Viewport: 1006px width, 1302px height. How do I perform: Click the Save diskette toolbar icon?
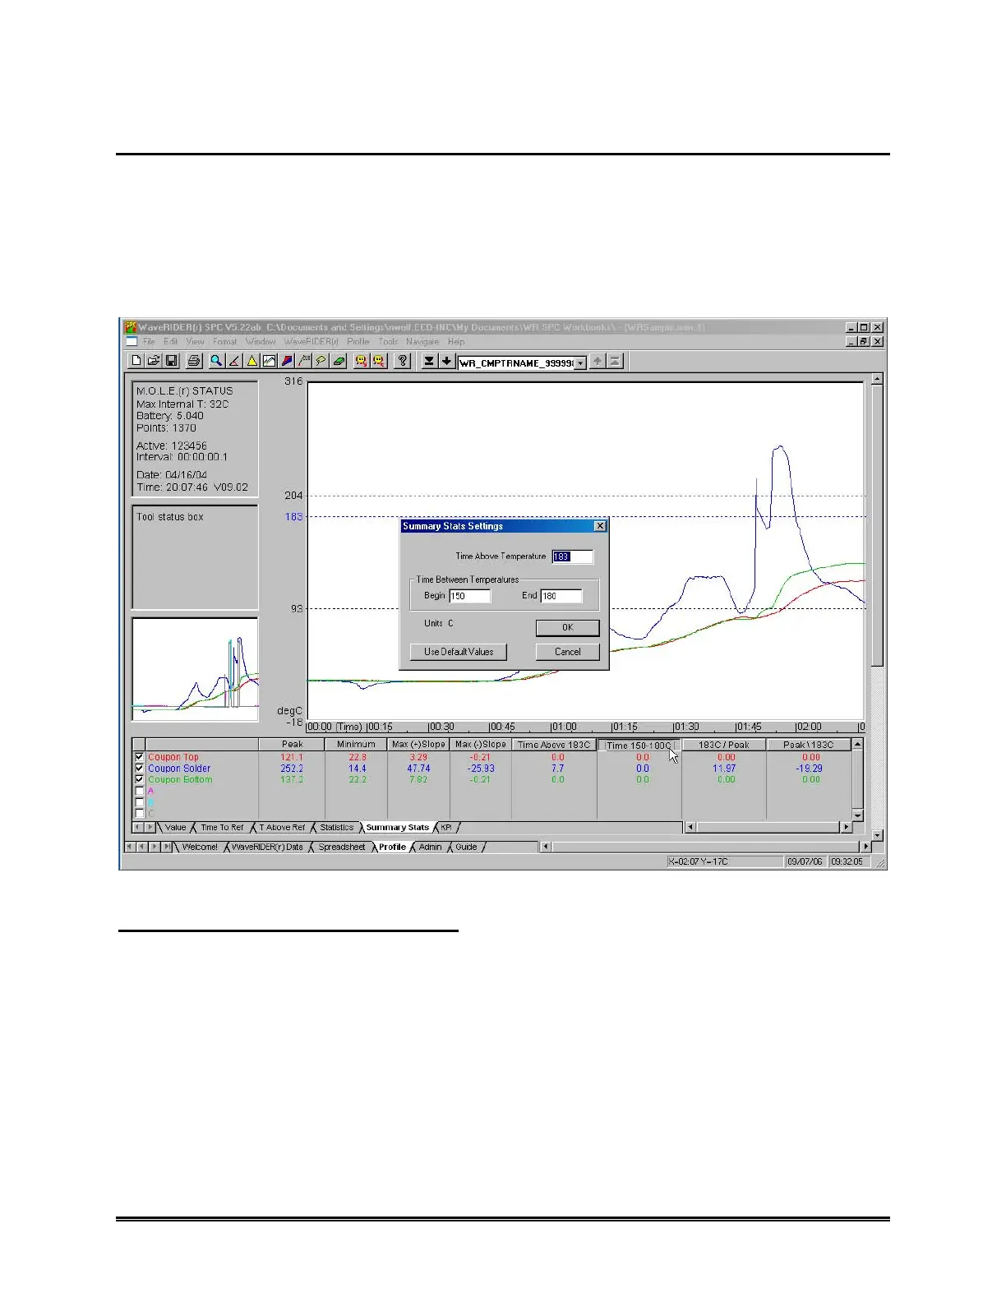(x=171, y=361)
